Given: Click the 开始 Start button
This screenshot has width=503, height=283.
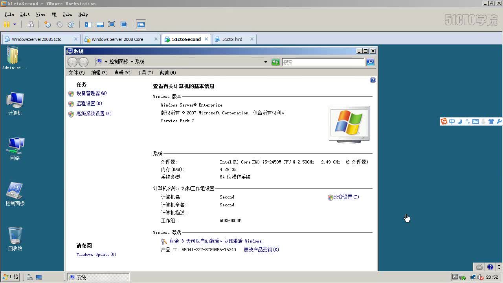Looking at the screenshot, I should pyautogui.click(x=10, y=277).
